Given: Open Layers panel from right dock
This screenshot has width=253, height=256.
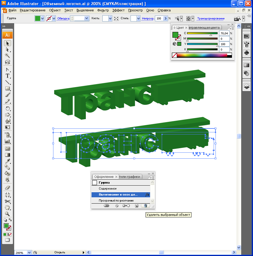Looking at the screenshot, I should (x=246, y=86).
